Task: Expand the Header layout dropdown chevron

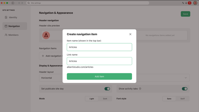Action: pyautogui.click(x=186, y=78)
